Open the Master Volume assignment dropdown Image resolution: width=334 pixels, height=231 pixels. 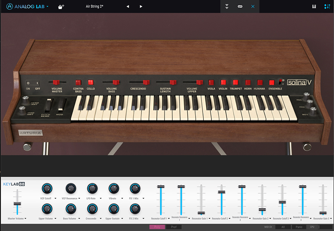(25, 219)
